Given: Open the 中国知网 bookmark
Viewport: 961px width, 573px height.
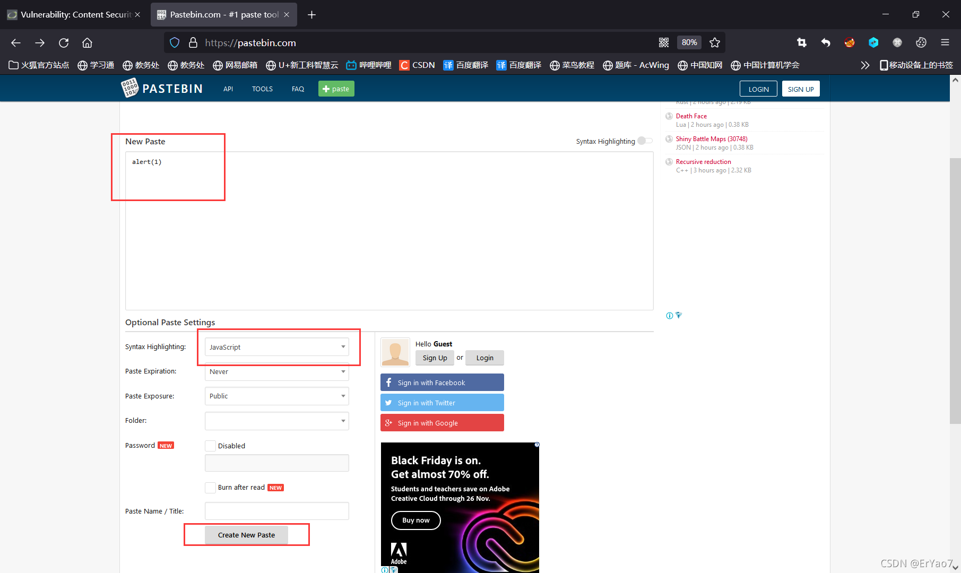Looking at the screenshot, I should point(700,65).
